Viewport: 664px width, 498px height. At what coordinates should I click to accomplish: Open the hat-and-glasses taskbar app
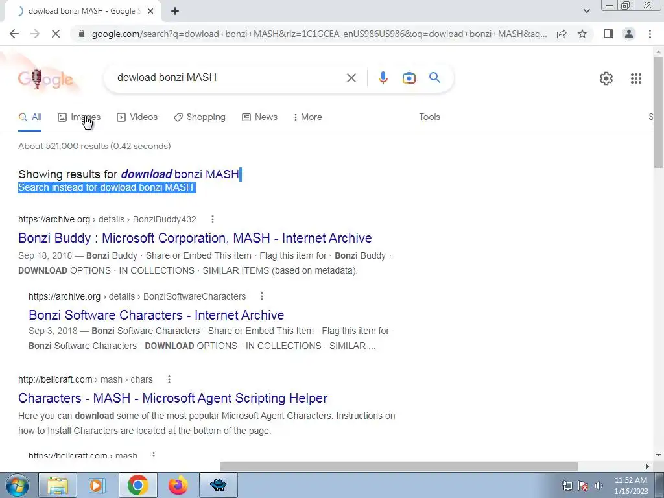[218, 485]
